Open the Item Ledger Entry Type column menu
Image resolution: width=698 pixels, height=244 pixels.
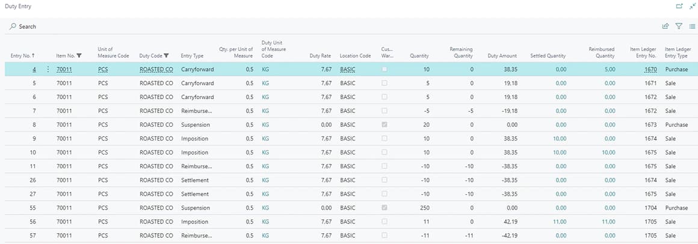point(678,52)
